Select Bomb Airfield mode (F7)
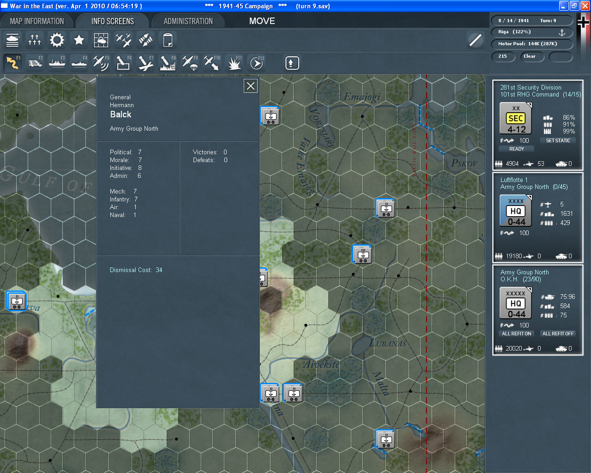This screenshot has width=591, height=473. point(145,63)
